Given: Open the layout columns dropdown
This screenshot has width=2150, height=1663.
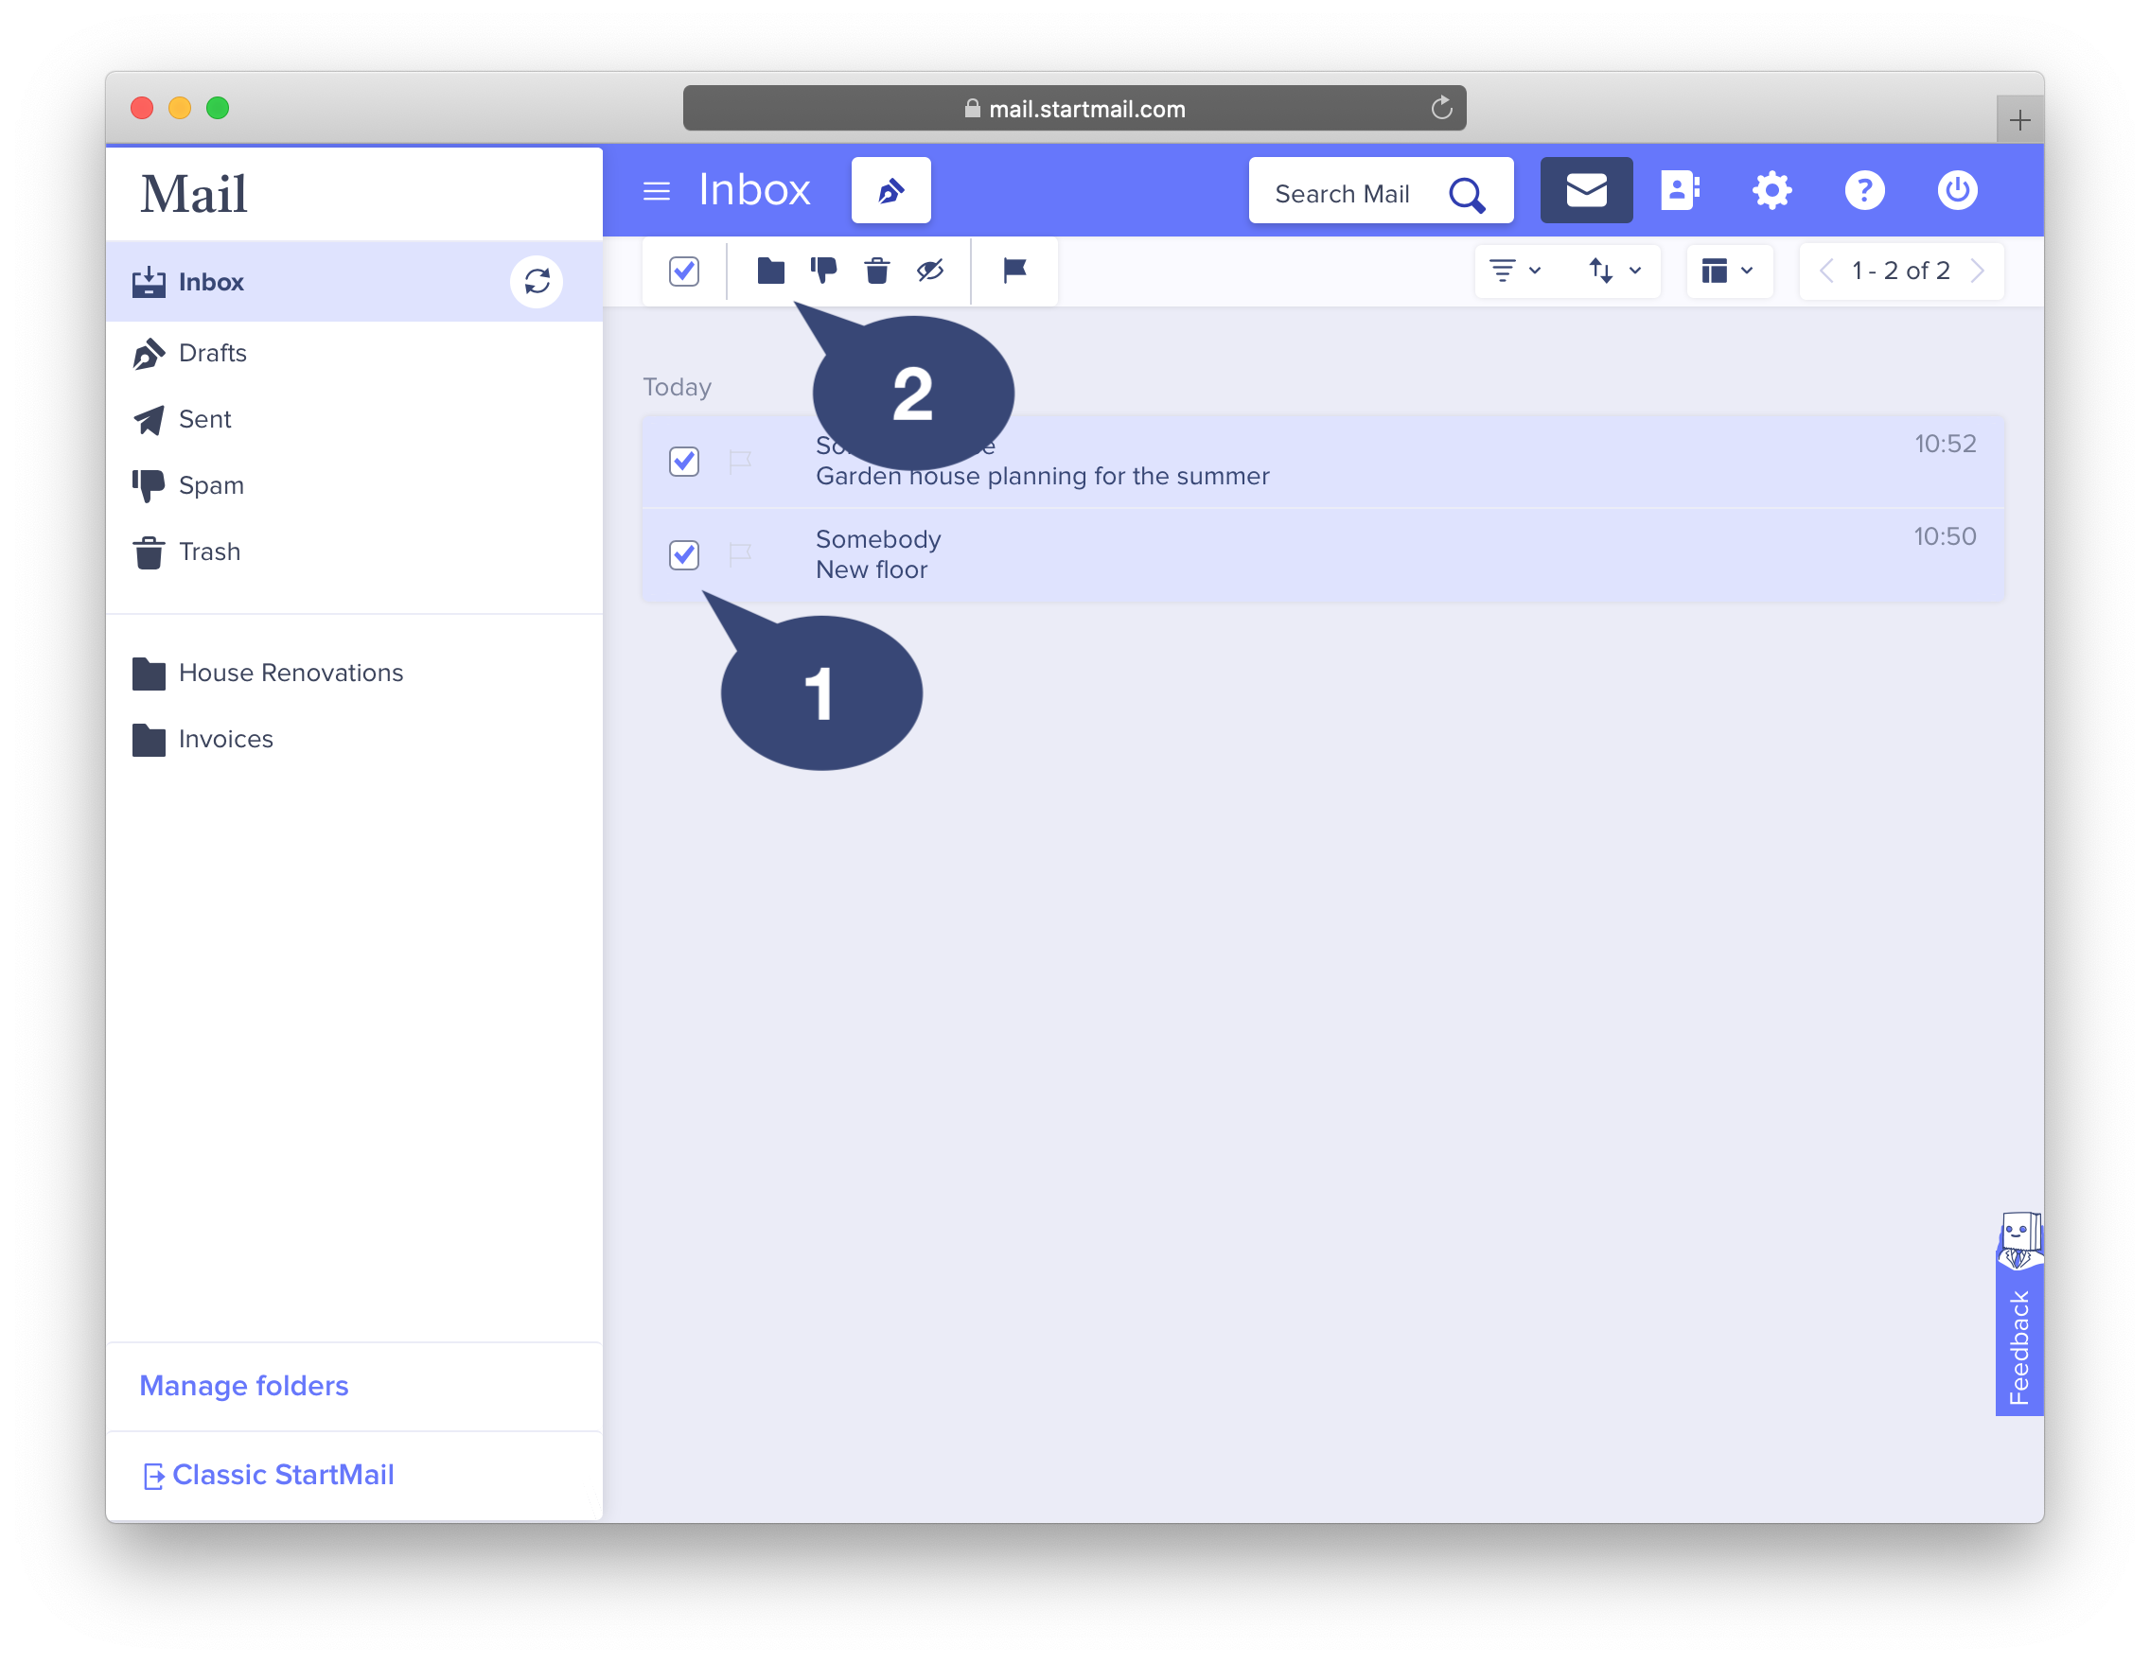Looking at the screenshot, I should pos(1729,271).
